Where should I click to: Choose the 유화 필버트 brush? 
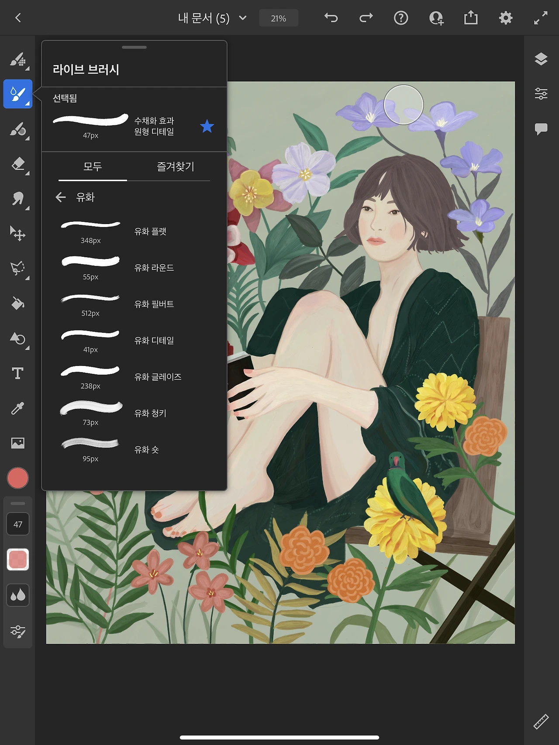pos(134,304)
